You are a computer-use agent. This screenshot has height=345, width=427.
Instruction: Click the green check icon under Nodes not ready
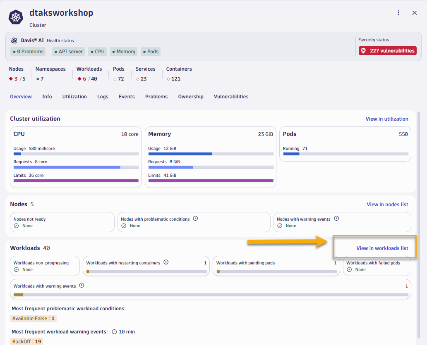tap(16, 226)
